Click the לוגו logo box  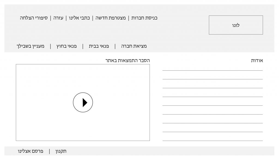236,25
